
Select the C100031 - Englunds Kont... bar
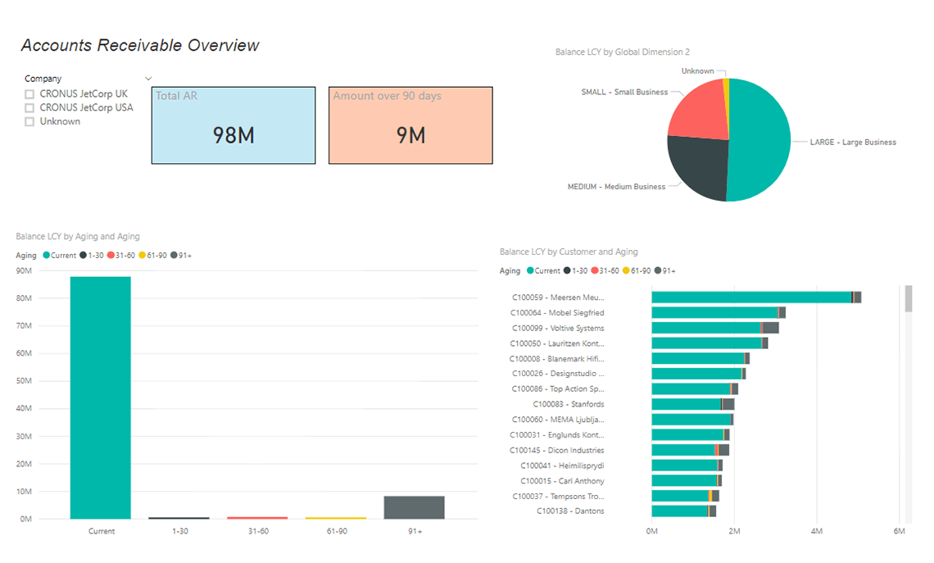(691, 435)
